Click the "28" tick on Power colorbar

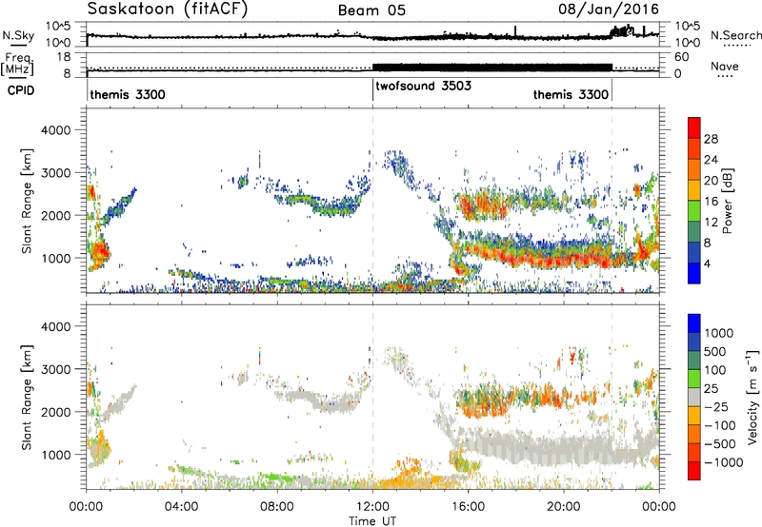(x=711, y=140)
